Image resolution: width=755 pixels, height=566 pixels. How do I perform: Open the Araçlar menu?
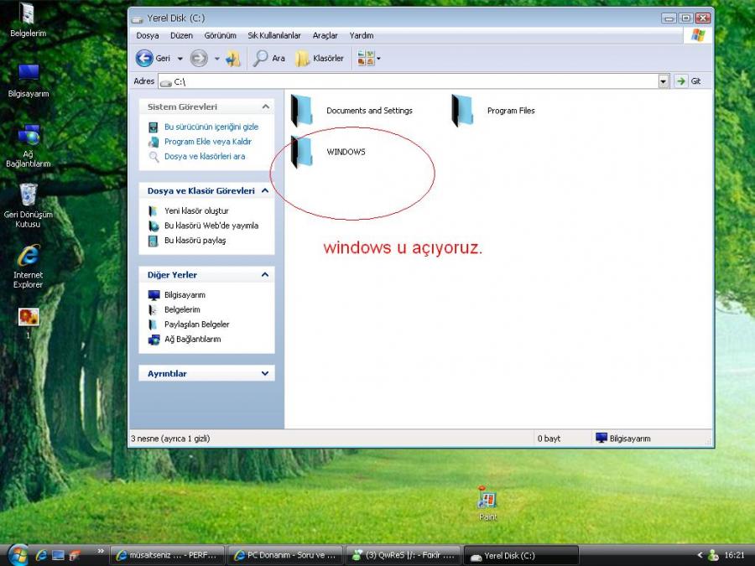(x=325, y=36)
